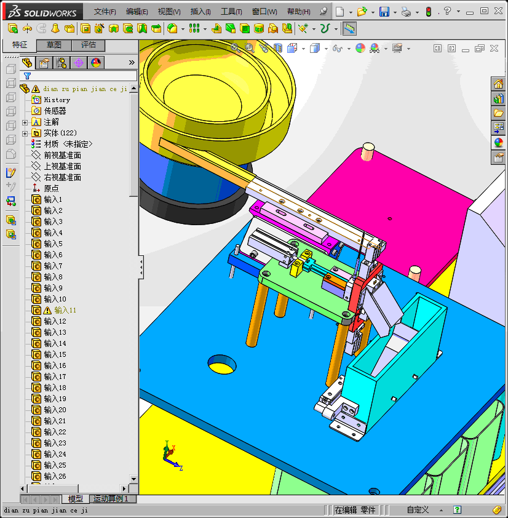Open the Hole Wizard tool
This screenshot has height=518, width=508.
99,29
